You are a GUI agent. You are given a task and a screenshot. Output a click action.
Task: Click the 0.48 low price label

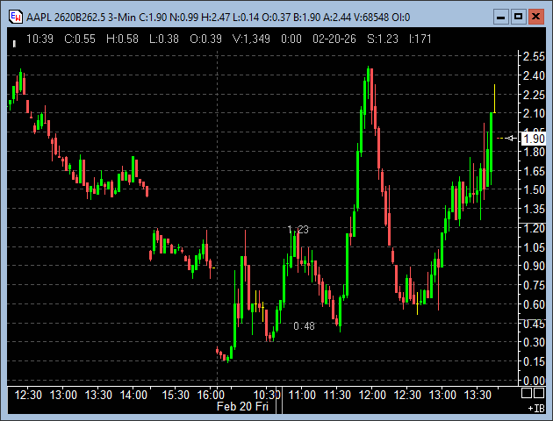click(304, 326)
